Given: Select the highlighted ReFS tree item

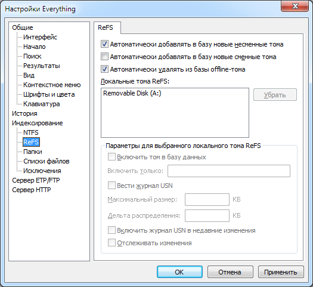Looking at the screenshot, I should pos(31,142).
